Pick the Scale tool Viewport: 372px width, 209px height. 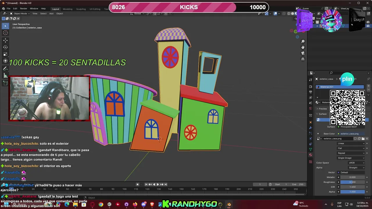[x=5, y=54]
